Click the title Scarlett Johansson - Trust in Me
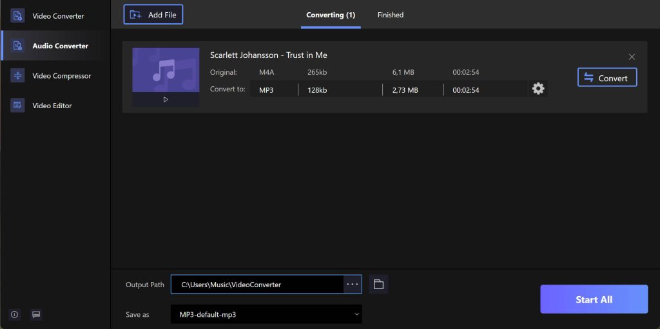 [269, 55]
